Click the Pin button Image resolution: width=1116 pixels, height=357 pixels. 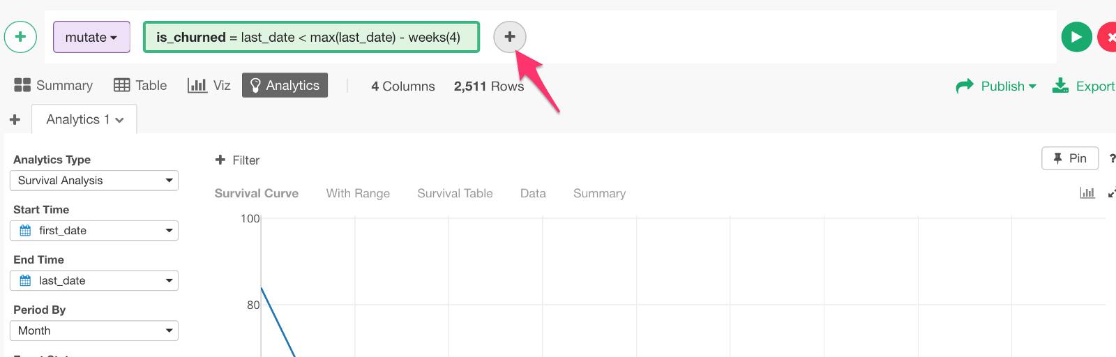pos(1070,158)
